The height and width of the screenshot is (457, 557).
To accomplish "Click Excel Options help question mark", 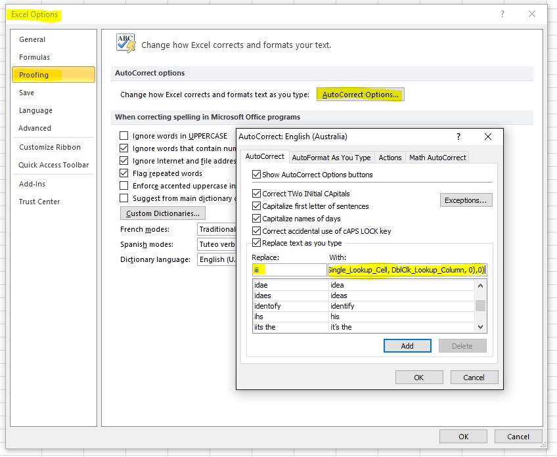I will point(502,14).
